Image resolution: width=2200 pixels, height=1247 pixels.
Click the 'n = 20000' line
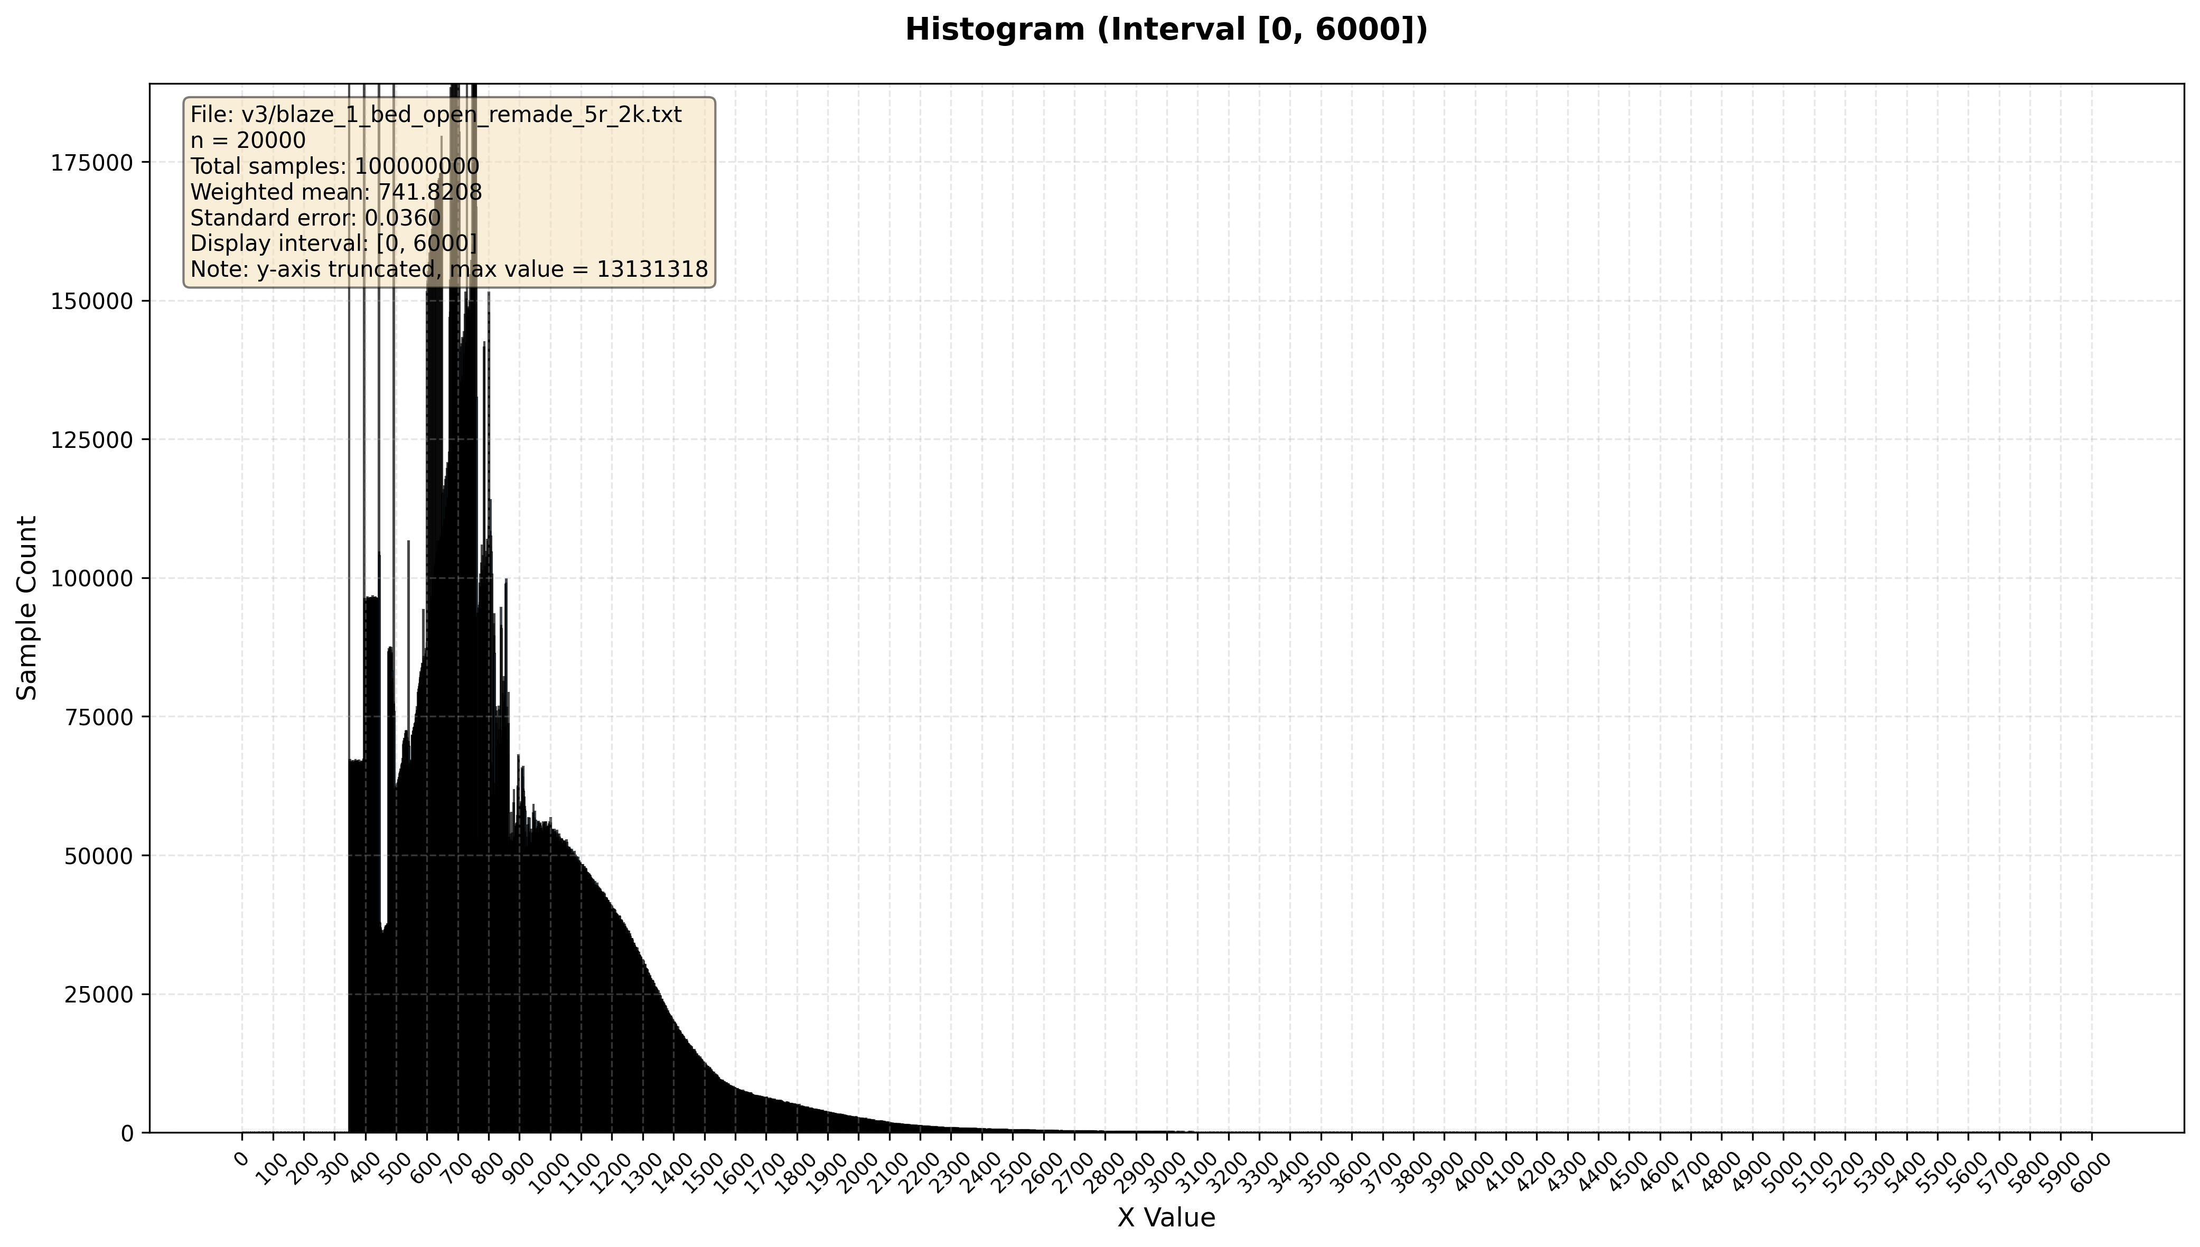pos(248,140)
